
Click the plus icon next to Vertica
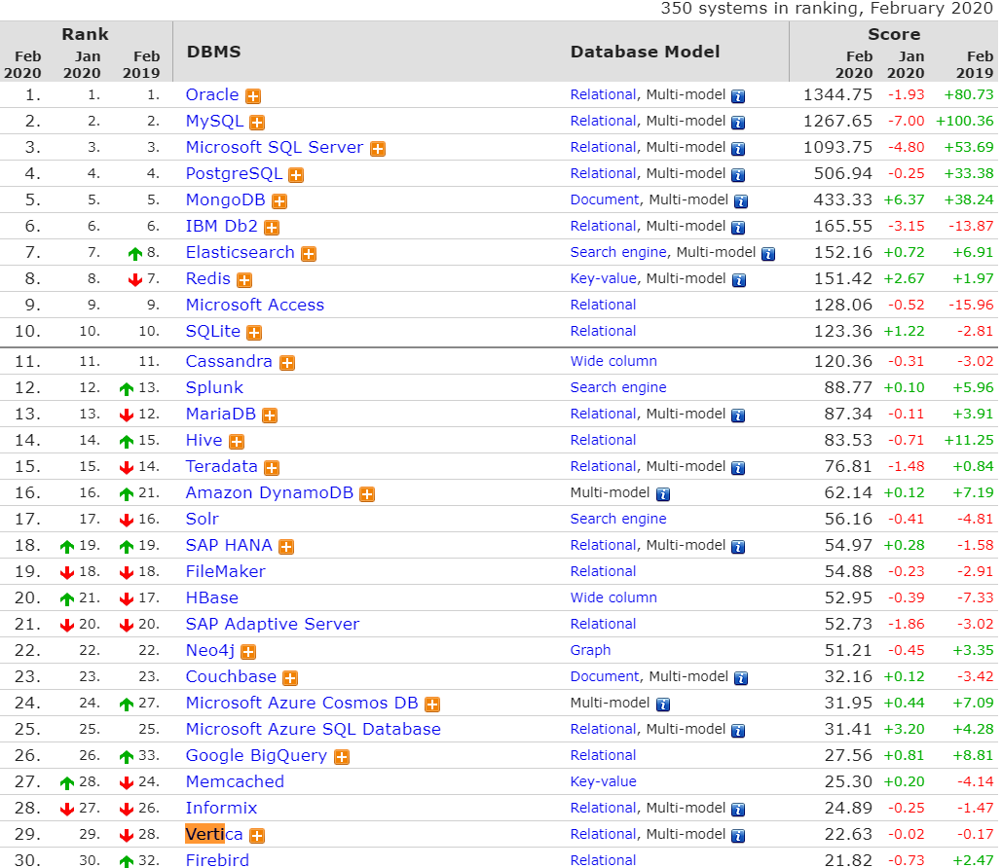click(257, 836)
